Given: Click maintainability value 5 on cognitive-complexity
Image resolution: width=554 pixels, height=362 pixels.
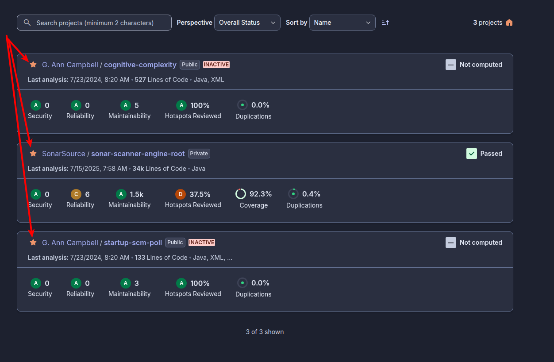Looking at the screenshot, I should point(137,105).
